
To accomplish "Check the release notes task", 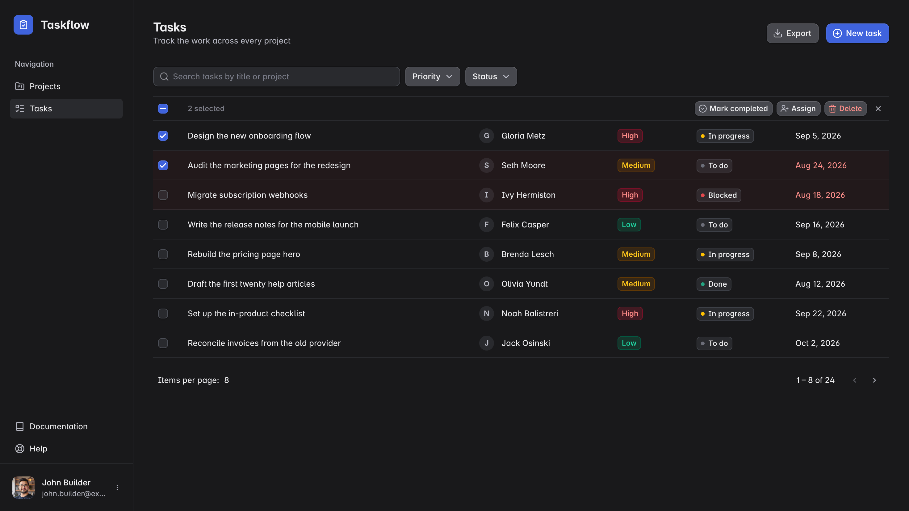I will tap(163, 225).
